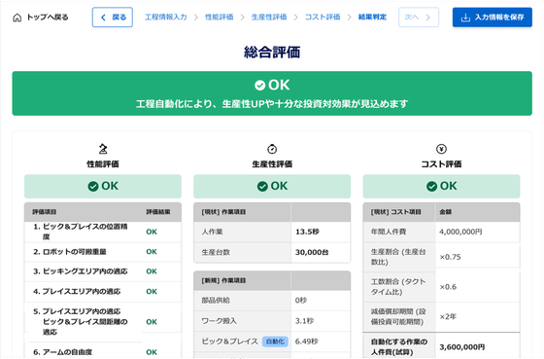Viewport: 544px width, 359px height.
Task: Click the 評価項目 column header
Action: point(45,212)
